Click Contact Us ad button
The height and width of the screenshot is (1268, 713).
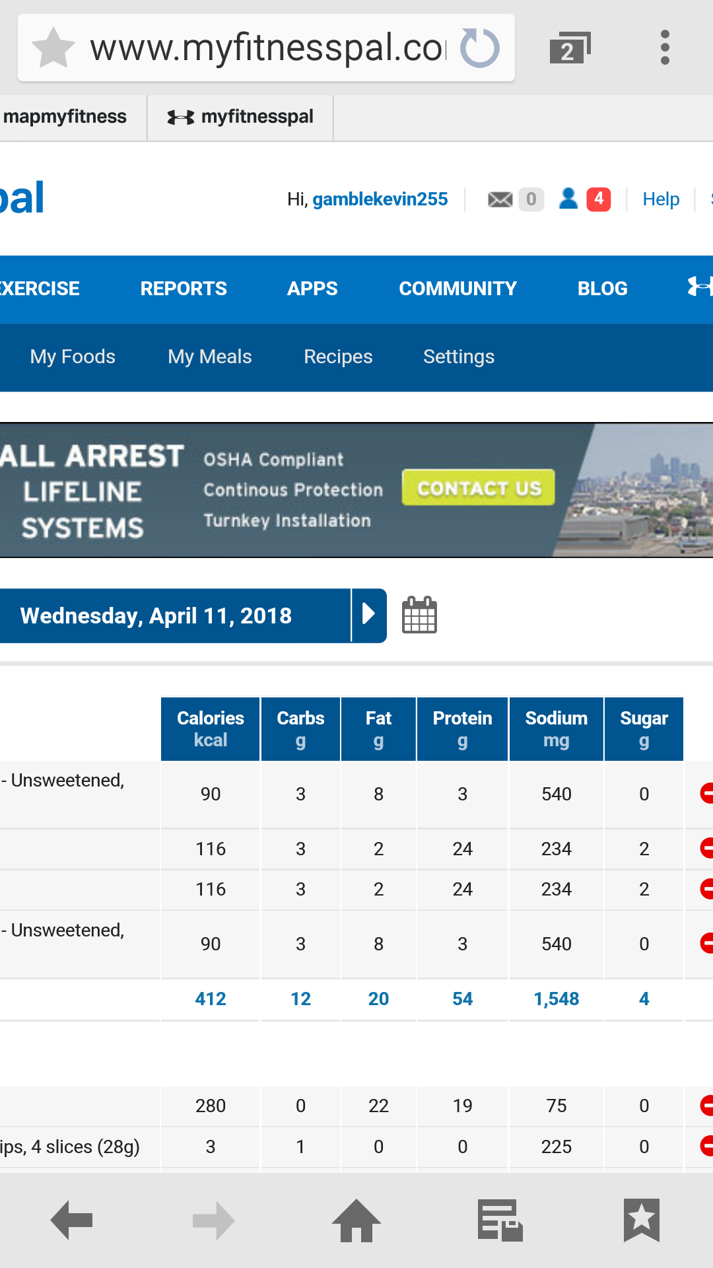[x=479, y=488]
